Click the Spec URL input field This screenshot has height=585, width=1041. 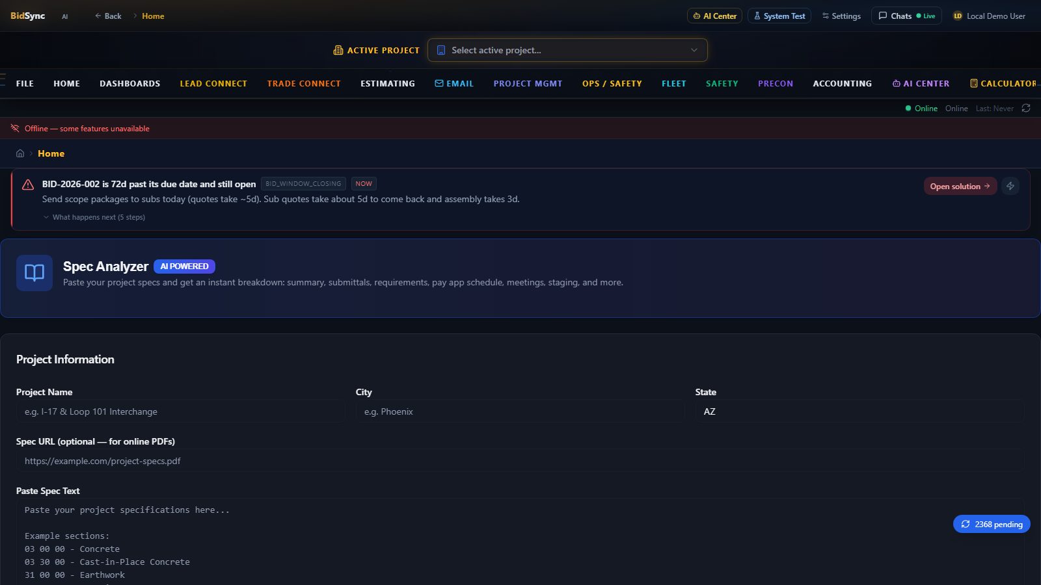(520, 461)
